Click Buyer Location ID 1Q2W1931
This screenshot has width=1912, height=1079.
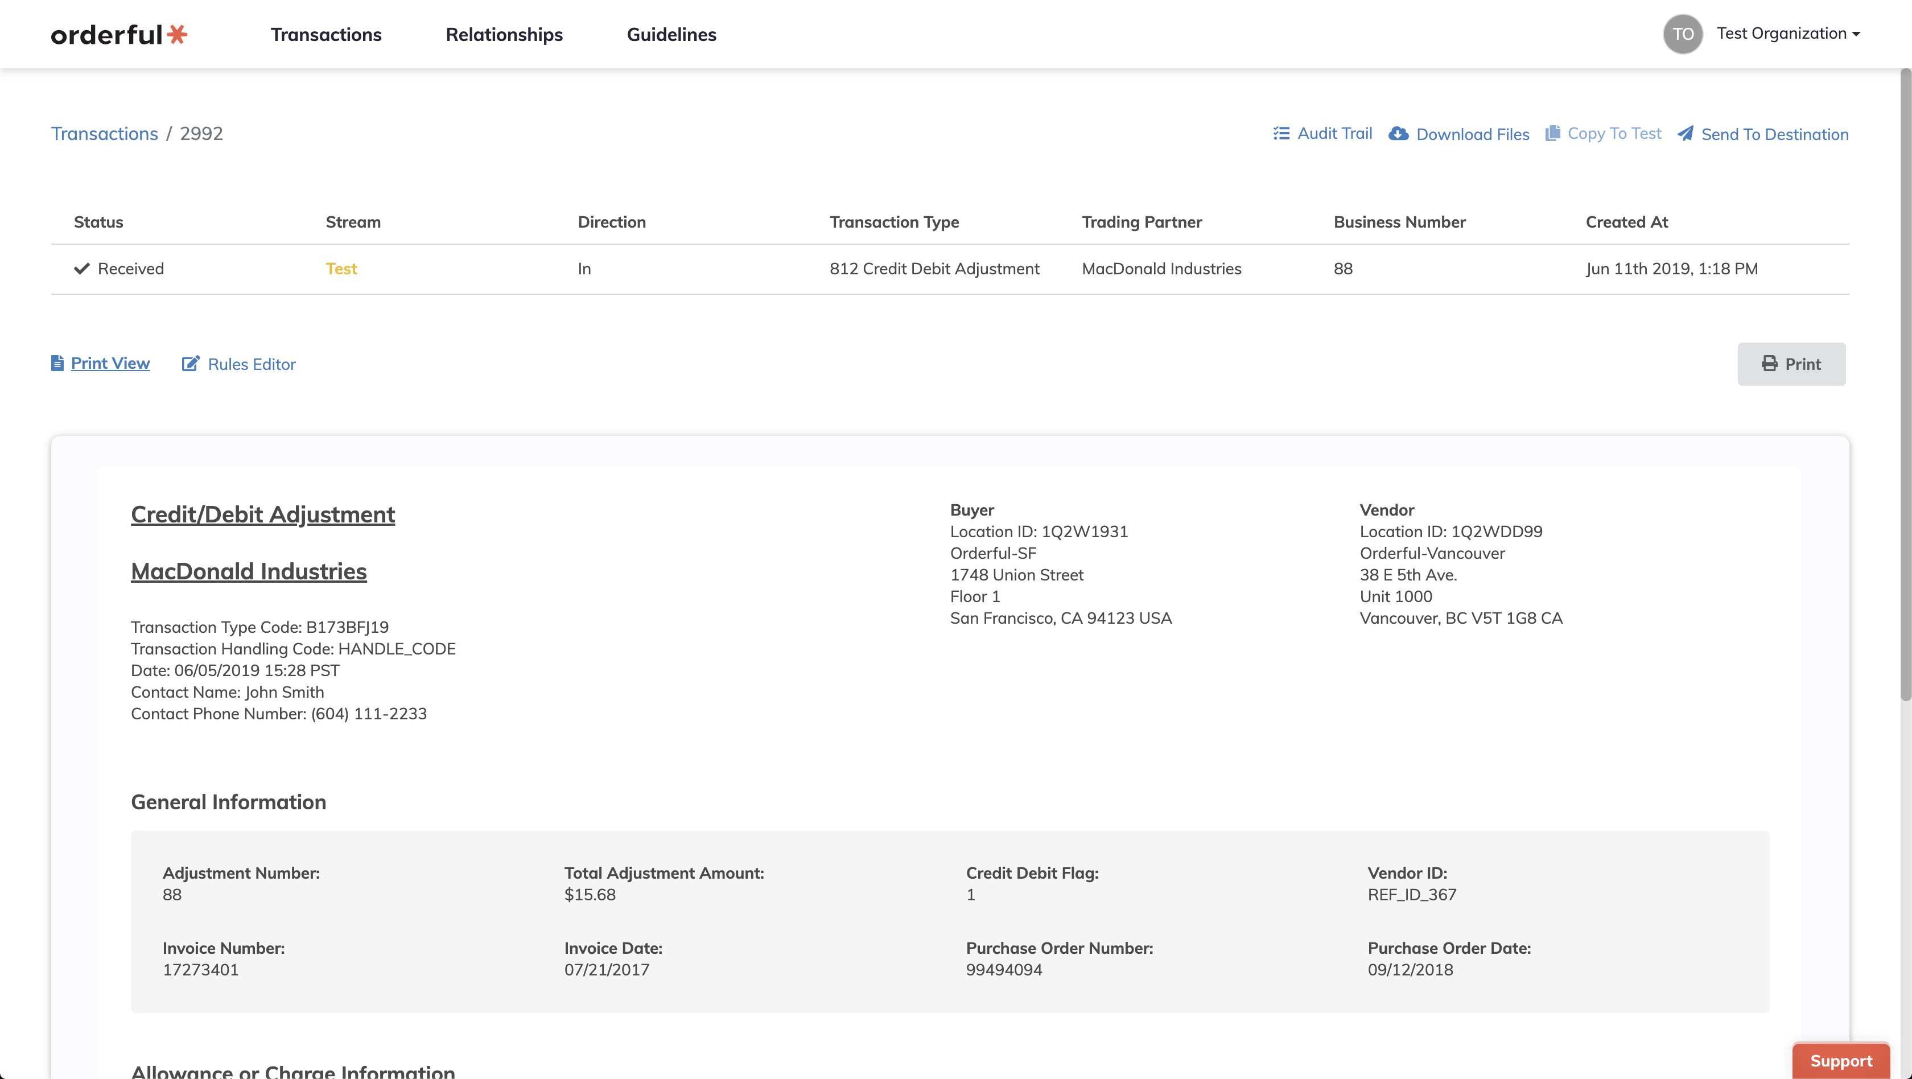1039,532
